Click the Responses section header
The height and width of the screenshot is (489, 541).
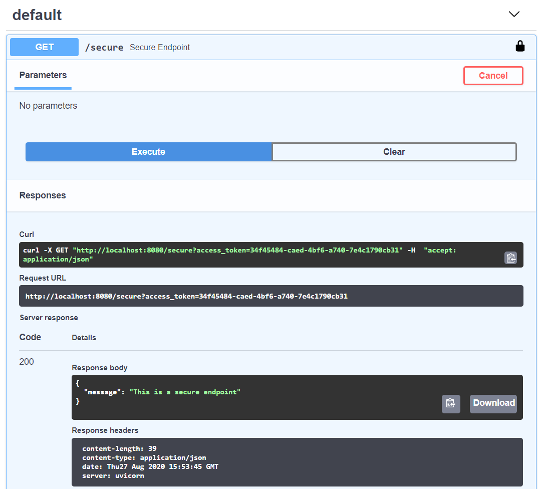tap(43, 195)
